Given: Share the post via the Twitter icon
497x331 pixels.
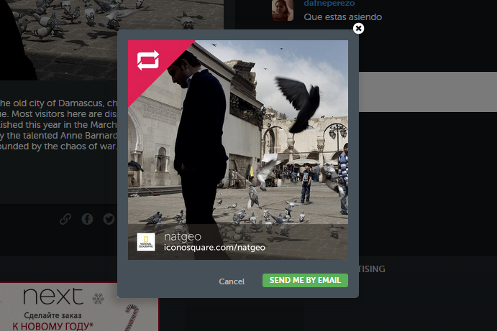Looking at the screenshot, I should coord(109,219).
